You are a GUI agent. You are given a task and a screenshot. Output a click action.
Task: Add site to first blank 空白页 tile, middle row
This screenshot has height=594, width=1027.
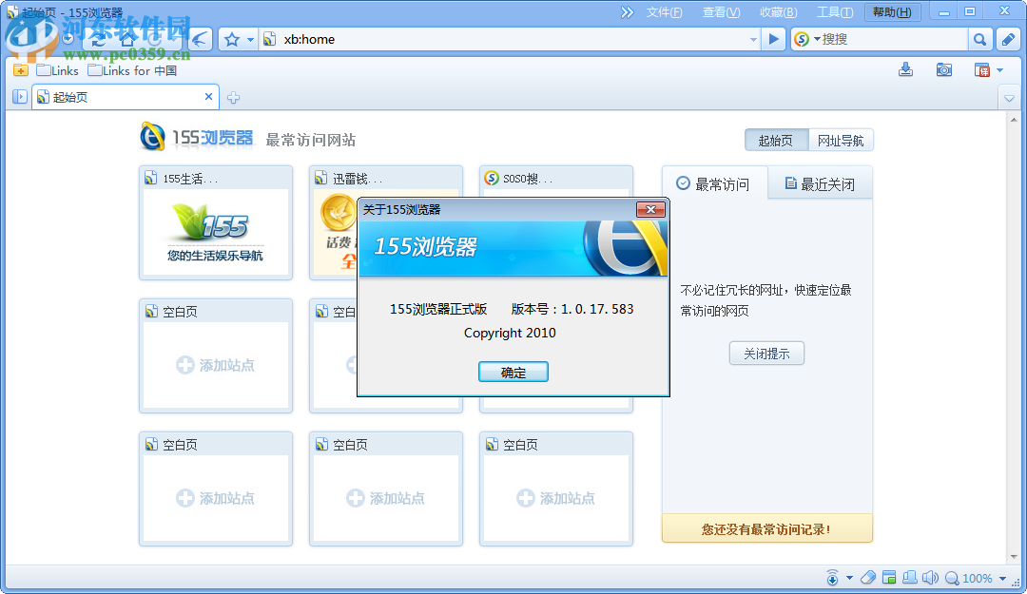216,365
